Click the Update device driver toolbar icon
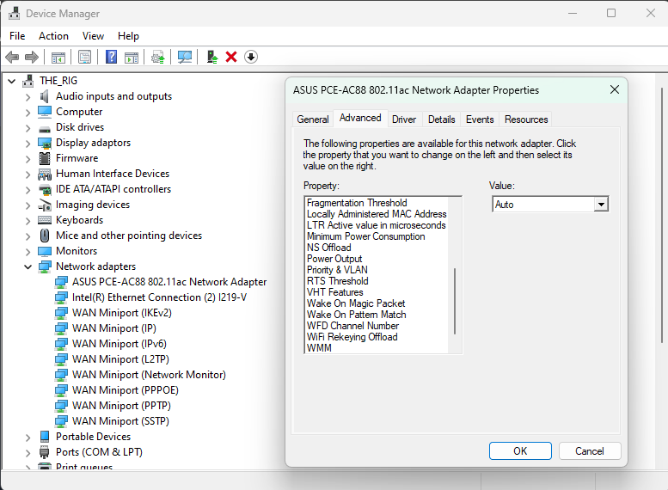This screenshot has width=668, height=490. pos(158,57)
